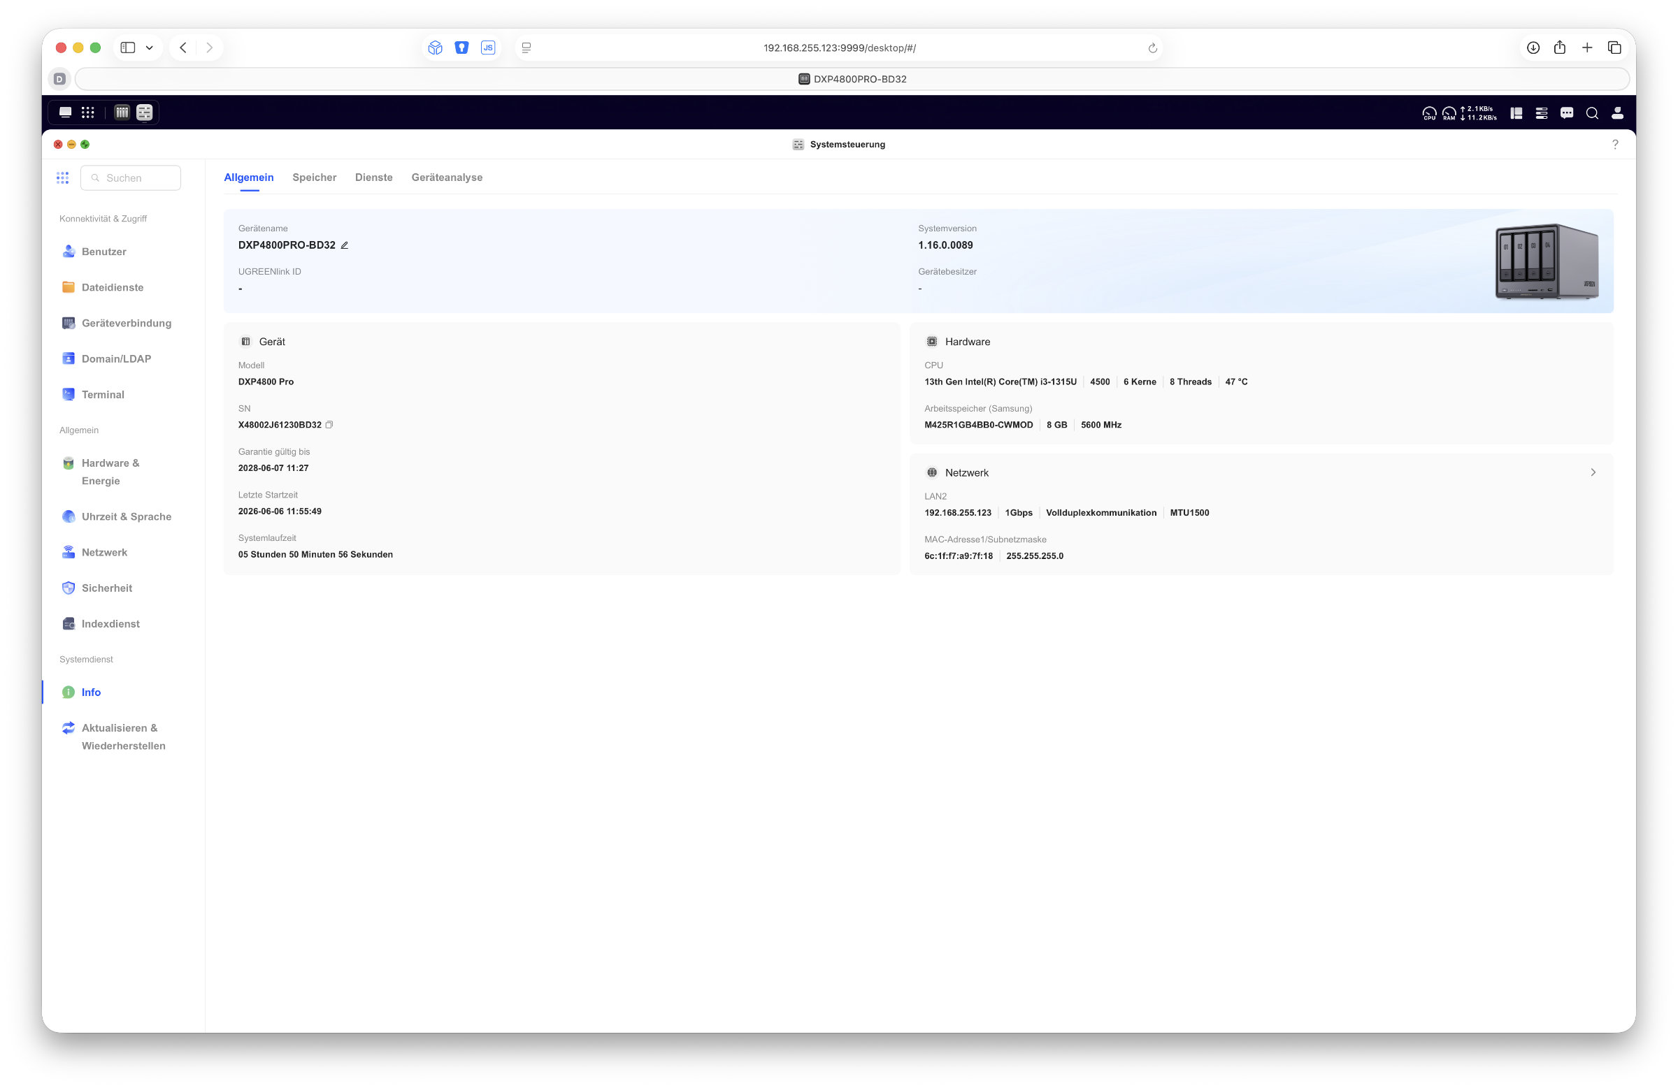This screenshot has height=1088, width=1678.
Task: Show CPU usage monitor in top bar
Action: click(1429, 113)
